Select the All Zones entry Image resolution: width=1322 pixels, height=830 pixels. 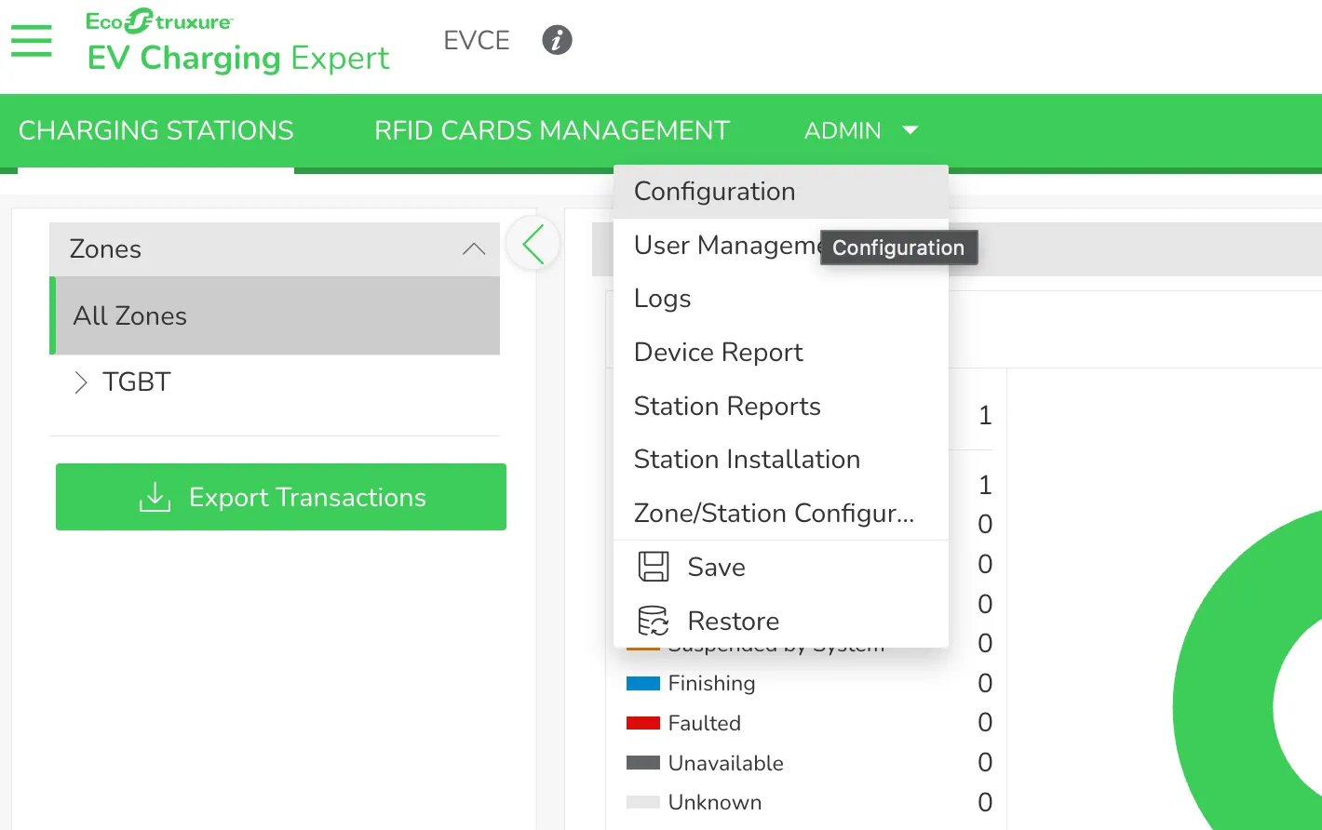point(275,316)
